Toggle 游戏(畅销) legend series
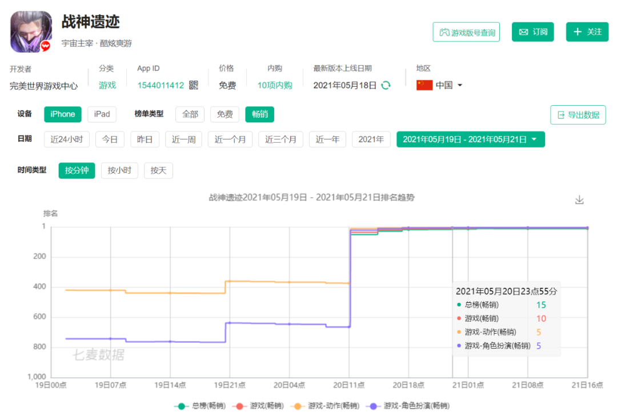The width and height of the screenshot is (617, 420). click(x=258, y=406)
